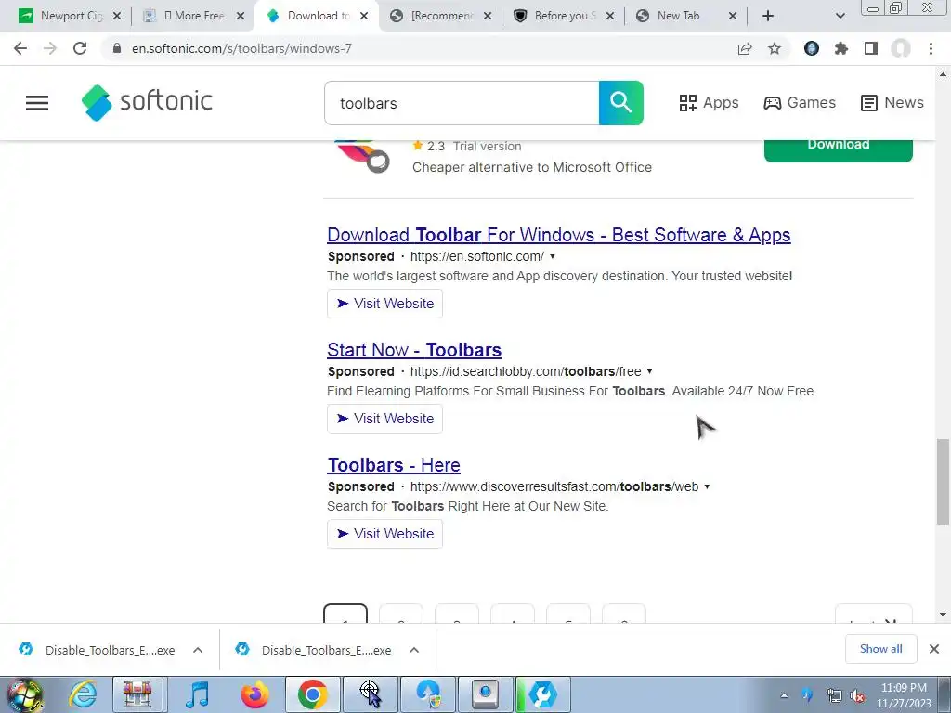Click the green search magnifier button

[x=621, y=103]
